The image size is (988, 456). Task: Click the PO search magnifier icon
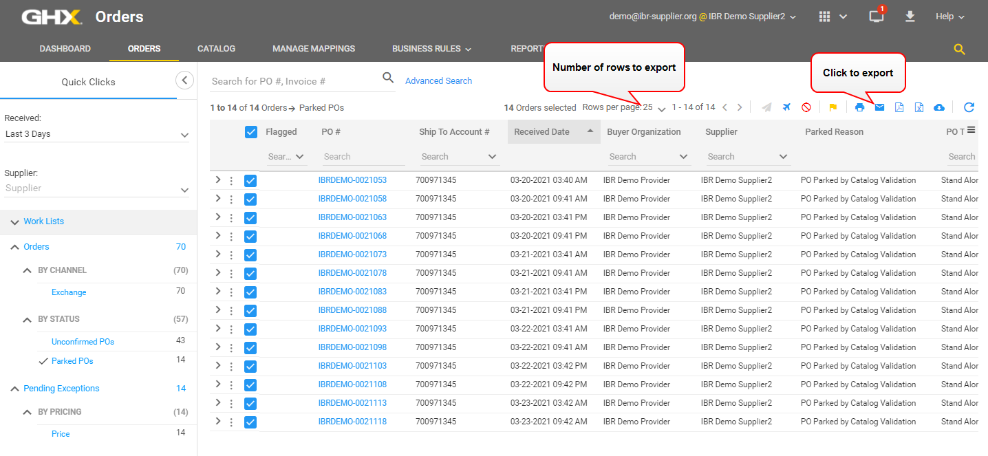388,78
